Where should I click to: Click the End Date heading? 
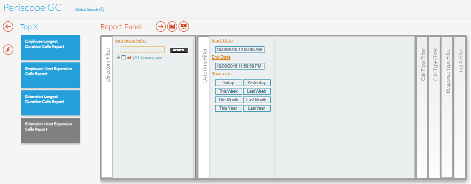point(221,57)
